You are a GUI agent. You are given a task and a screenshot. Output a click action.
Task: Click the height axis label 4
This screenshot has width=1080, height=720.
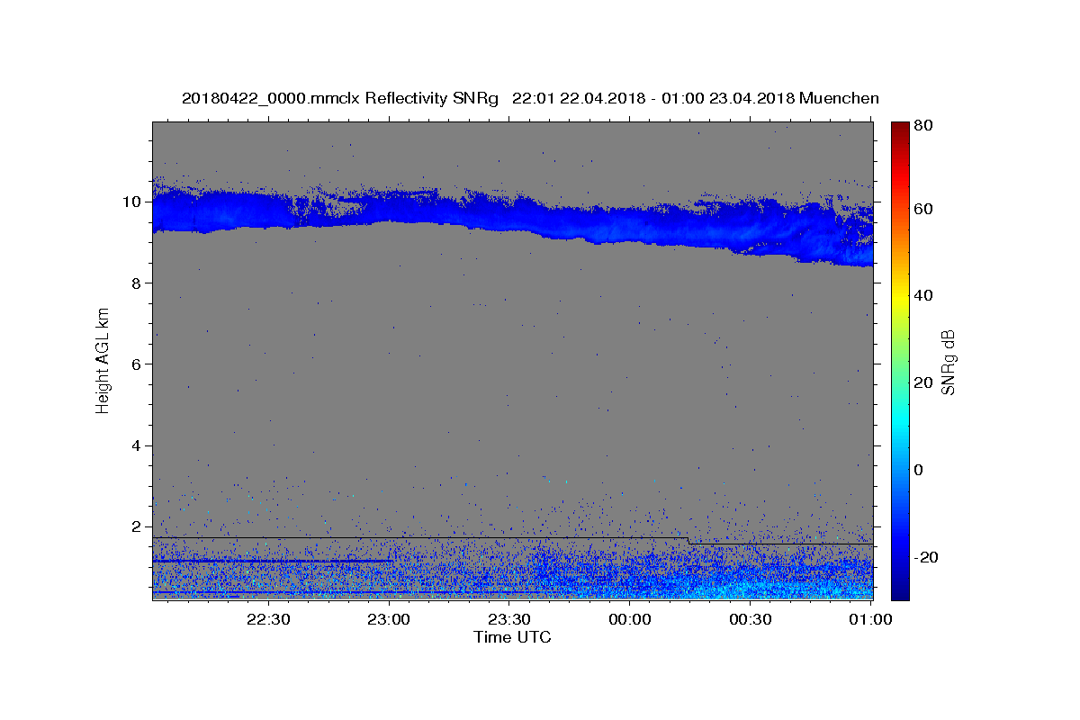point(138,445)
